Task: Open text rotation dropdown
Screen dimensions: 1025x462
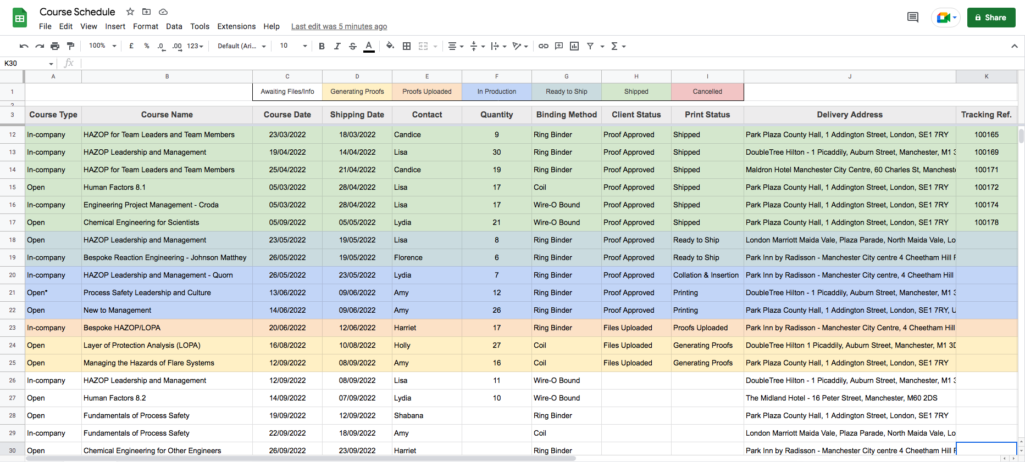Action: coord(520,46)
